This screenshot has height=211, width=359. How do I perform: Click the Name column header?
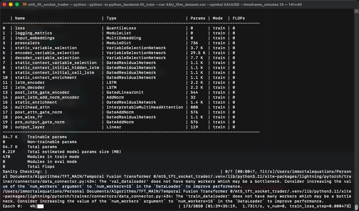coord(20,18)
